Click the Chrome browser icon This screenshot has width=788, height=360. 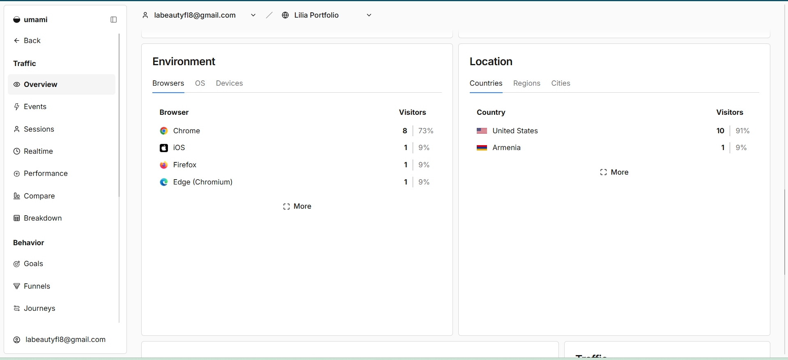click(x=163, y=131)
